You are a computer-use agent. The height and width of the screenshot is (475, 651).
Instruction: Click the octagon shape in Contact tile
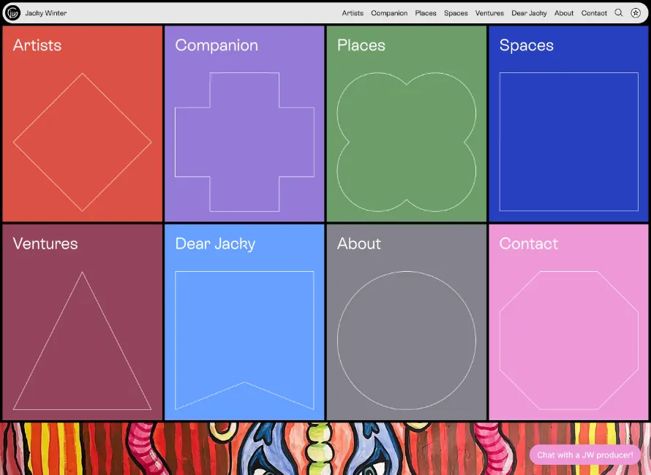(569, 341)
